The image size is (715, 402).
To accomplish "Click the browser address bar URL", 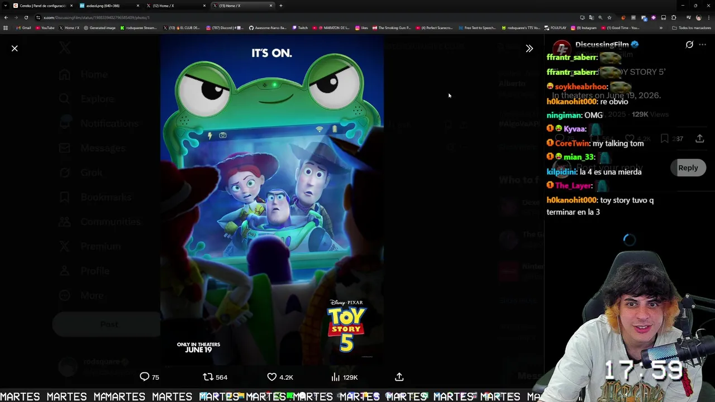I will click(96, 17).
